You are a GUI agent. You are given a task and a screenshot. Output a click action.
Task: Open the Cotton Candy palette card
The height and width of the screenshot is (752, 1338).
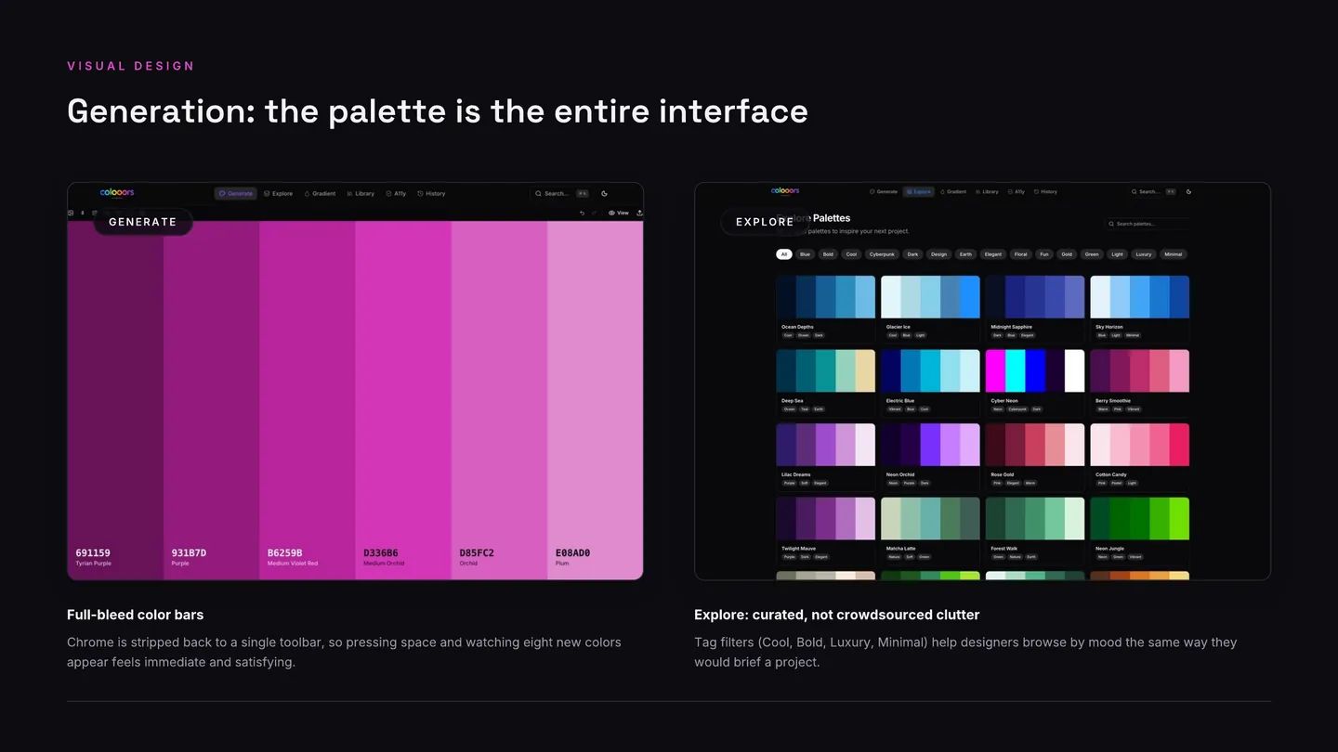pos(1140,456)
